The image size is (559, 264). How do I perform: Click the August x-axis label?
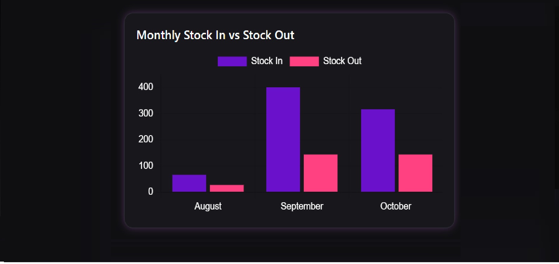[208, 206]
